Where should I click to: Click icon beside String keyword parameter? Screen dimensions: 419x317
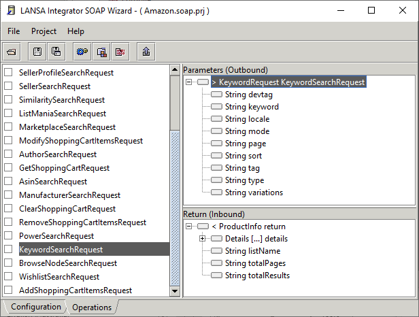[x=216, y=107]
